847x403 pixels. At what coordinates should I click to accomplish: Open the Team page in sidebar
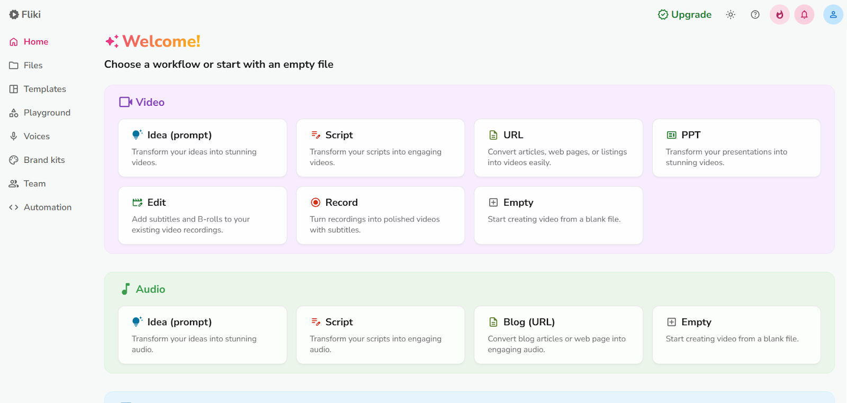click(x=34, y=184)
